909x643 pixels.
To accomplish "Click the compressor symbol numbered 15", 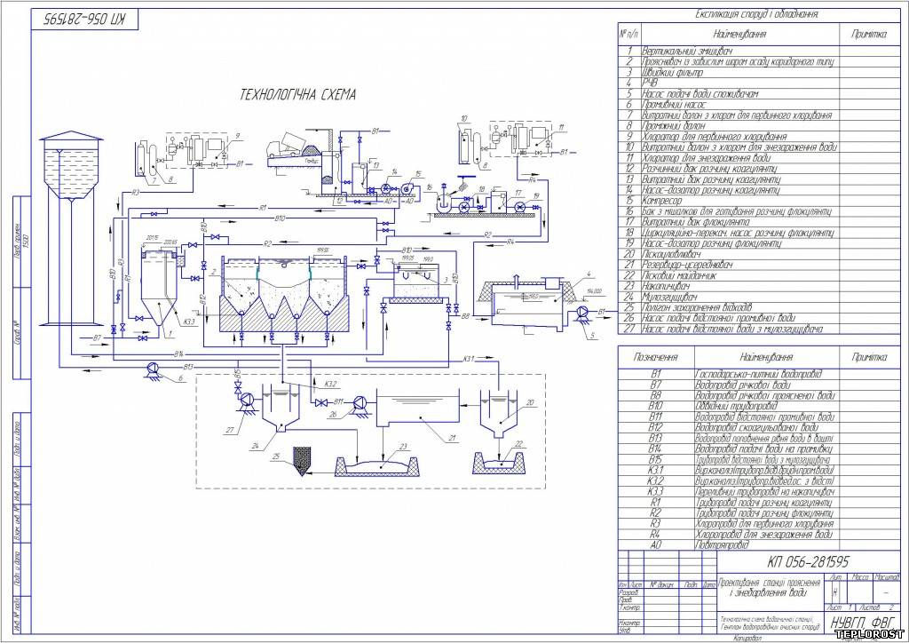I will click(407, 188).
